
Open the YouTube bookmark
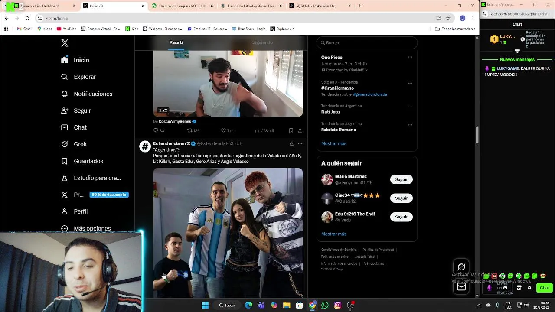(x=66, y=29)
